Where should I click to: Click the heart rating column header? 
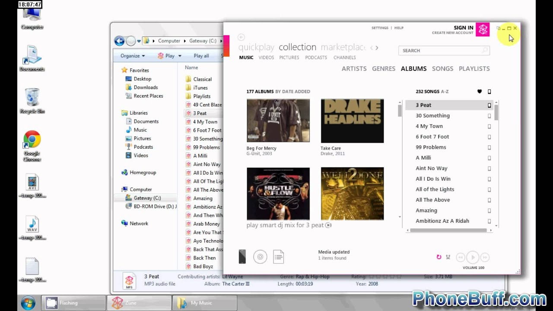point(479,92)
